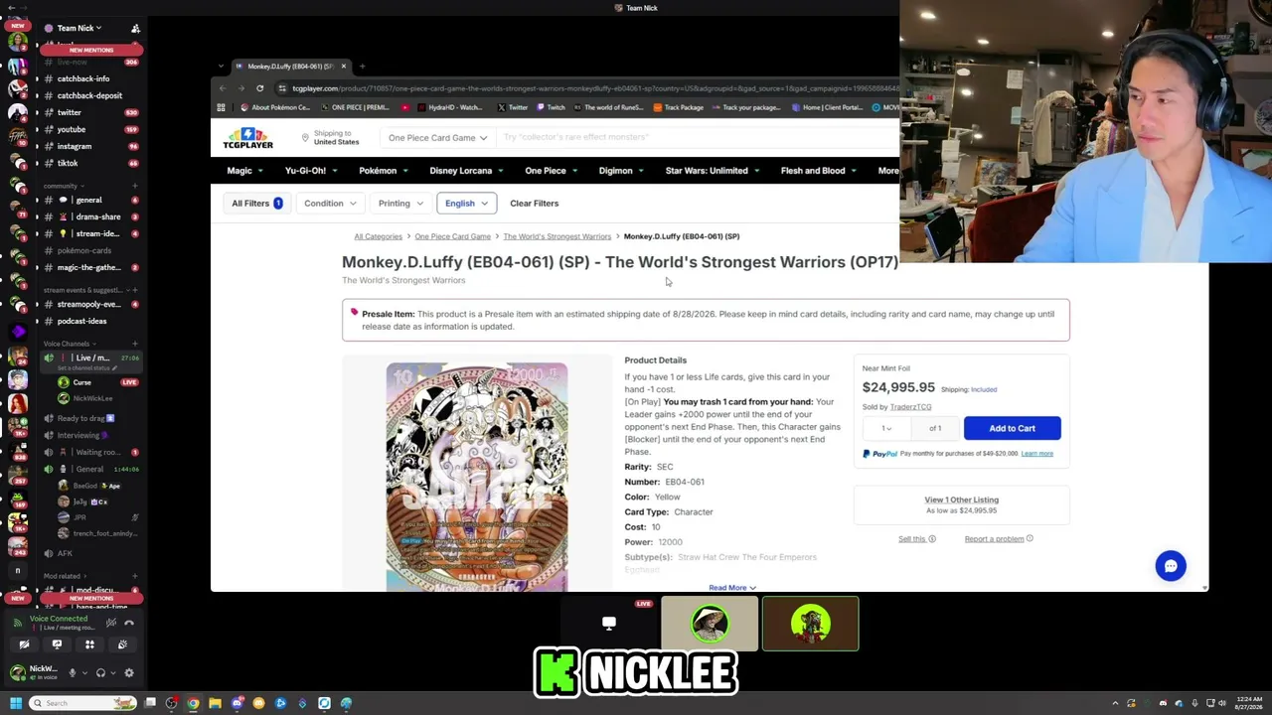The image size is (1272, 715).
Task: Open the youtube channel in Discord
Action: pos(72,129)
